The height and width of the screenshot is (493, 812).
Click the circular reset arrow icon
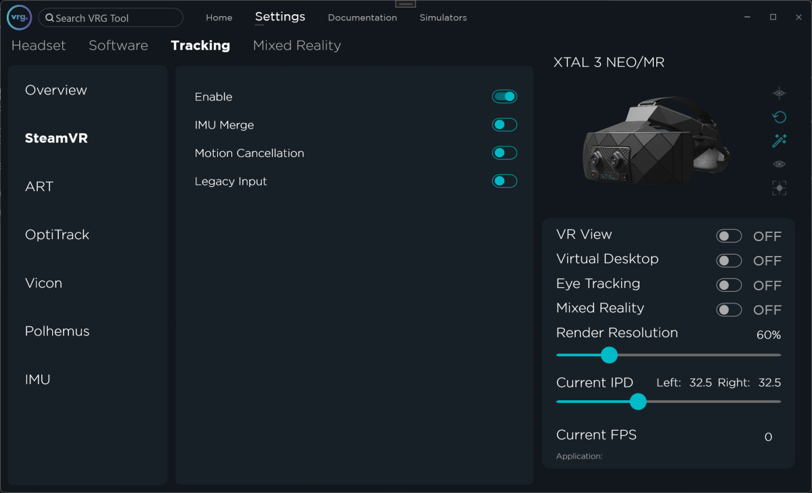(x=780, y=117)
